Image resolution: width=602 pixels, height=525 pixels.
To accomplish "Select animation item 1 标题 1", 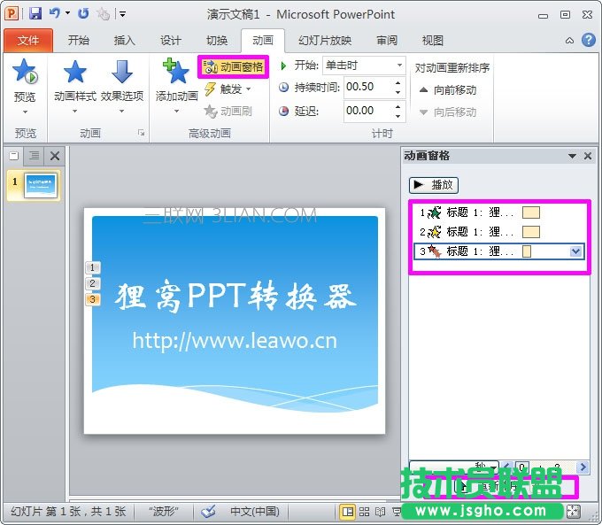I will click(x=499, y=212).
